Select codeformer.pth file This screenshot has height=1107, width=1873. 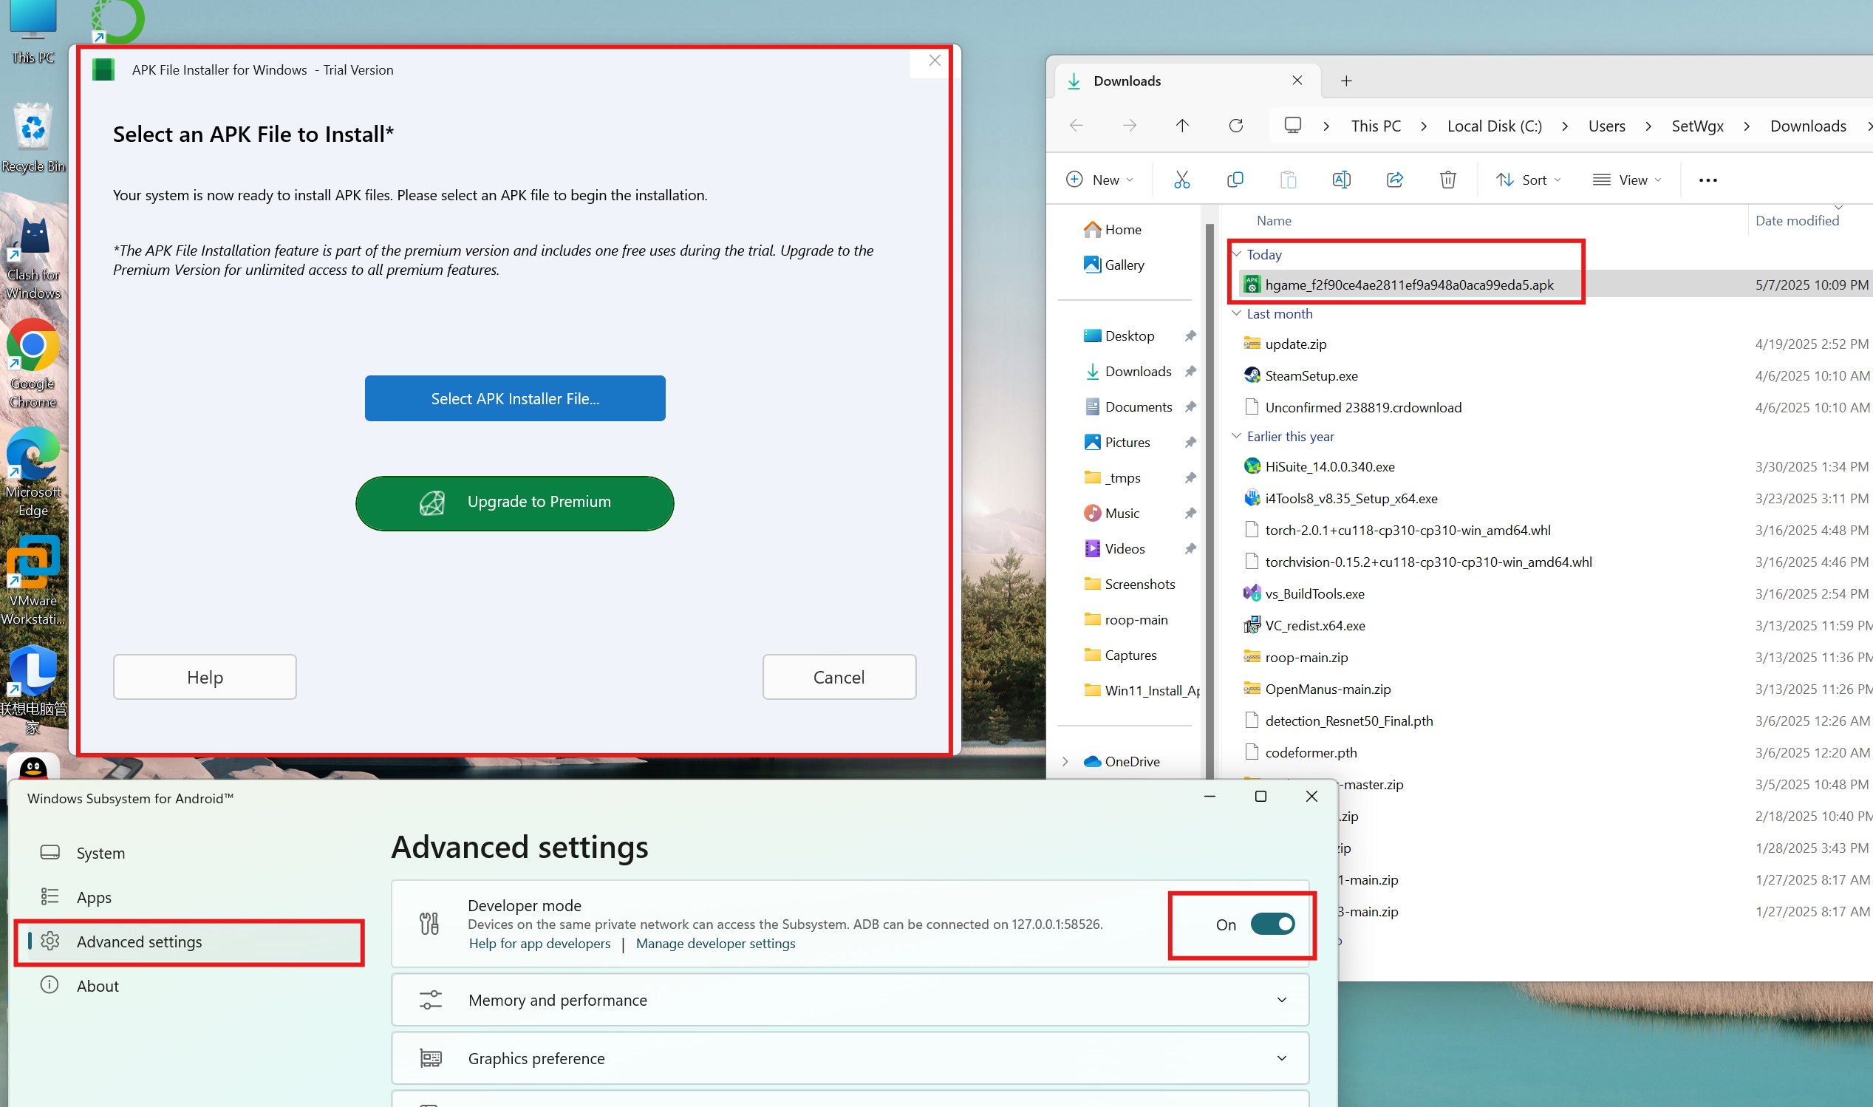1310,753
